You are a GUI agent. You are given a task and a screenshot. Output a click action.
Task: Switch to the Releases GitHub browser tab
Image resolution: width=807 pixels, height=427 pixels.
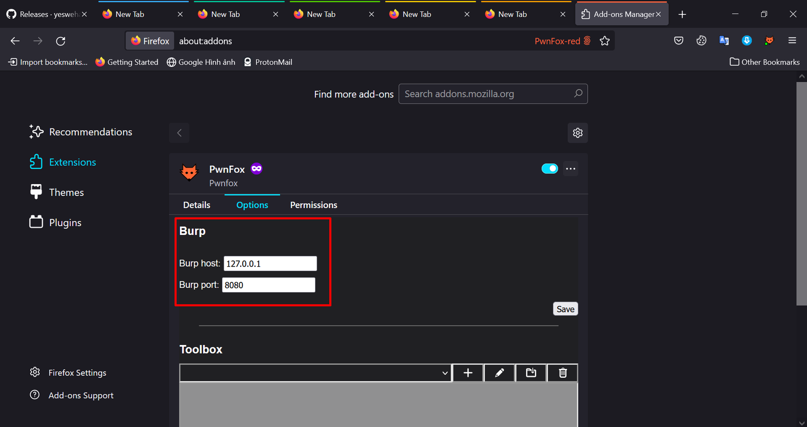coord(47,14)
